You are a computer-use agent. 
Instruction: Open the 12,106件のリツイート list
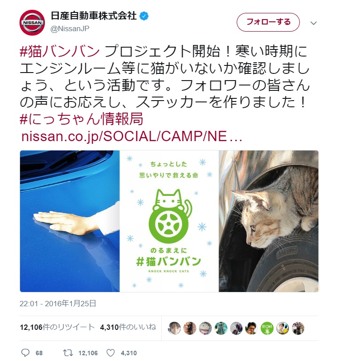[57, 327]
